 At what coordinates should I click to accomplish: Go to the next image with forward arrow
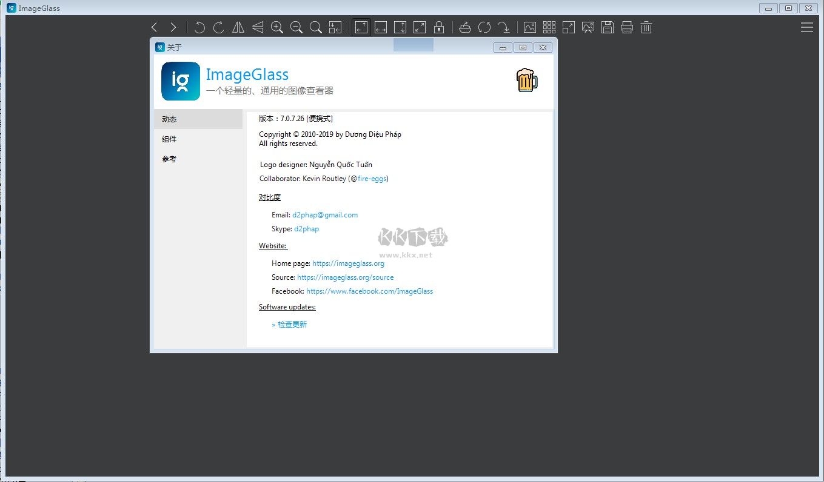[x=173, y=27]
